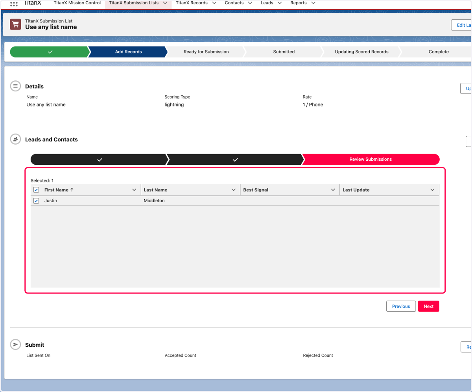This screenshot has width=472, height=392.
Task: Click the Justin first name cell
Action: coord(51,201)
